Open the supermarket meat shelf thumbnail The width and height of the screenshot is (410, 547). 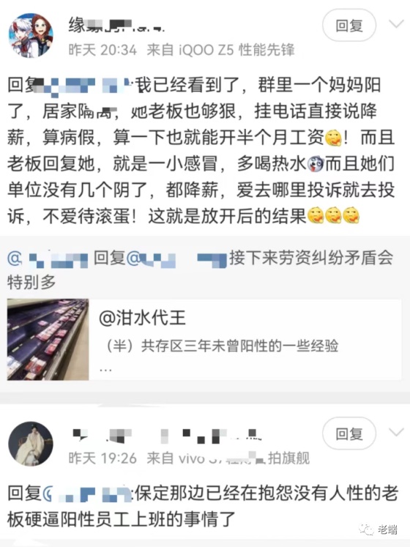pyautogui.click(x=48, y=339)
